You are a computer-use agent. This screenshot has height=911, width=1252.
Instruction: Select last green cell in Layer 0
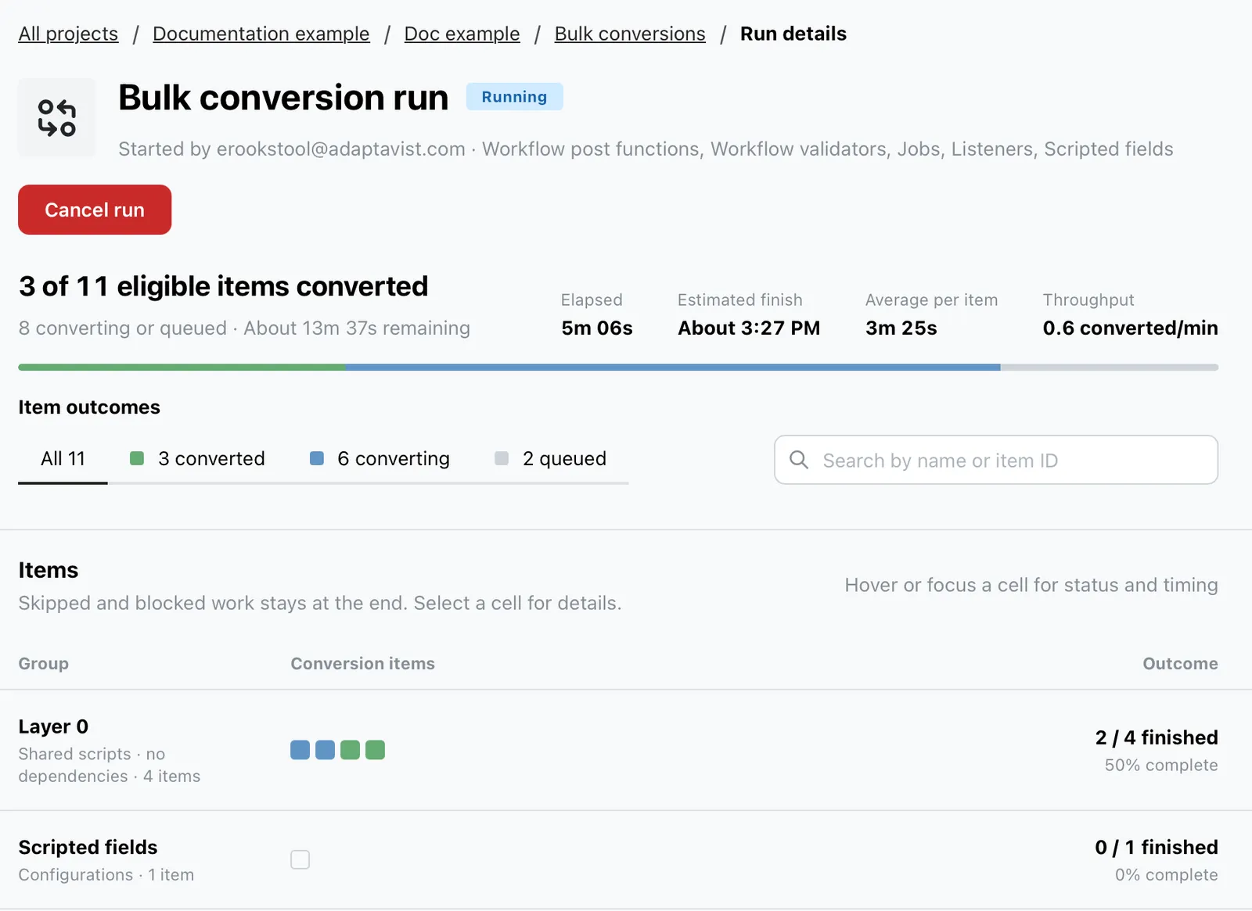375,750
